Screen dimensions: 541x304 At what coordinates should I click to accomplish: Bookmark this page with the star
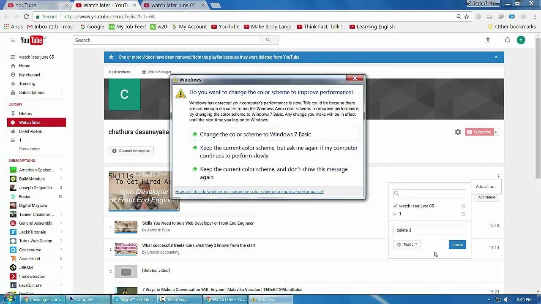coord(467,16)
